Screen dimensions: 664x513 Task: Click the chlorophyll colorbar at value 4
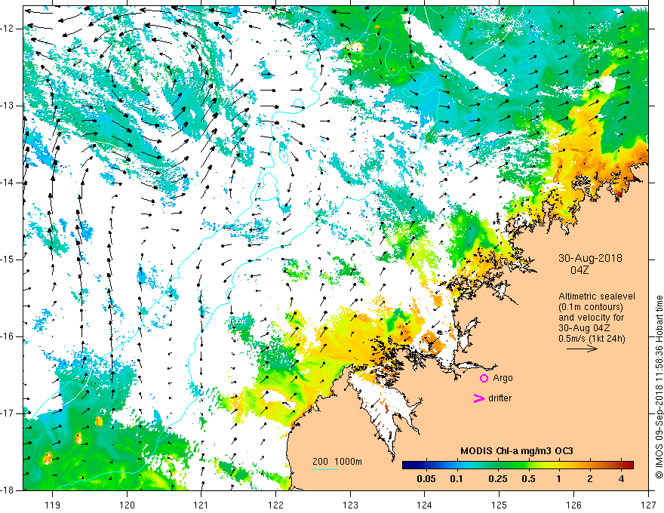621,465
